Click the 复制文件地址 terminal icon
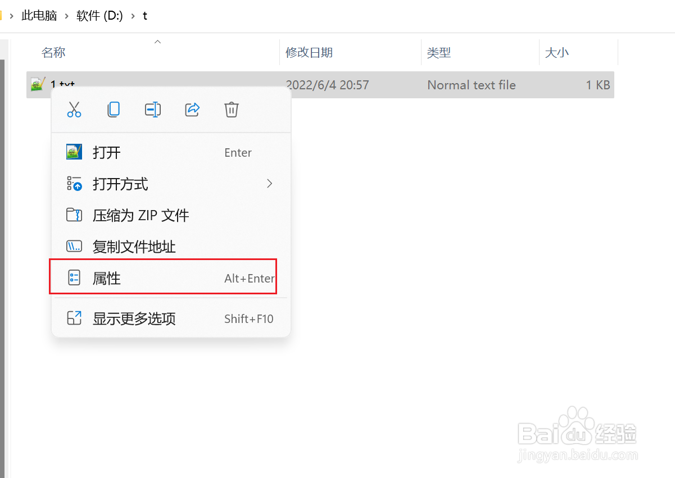The width and height of the screenshot is (675, 478). 74,246
